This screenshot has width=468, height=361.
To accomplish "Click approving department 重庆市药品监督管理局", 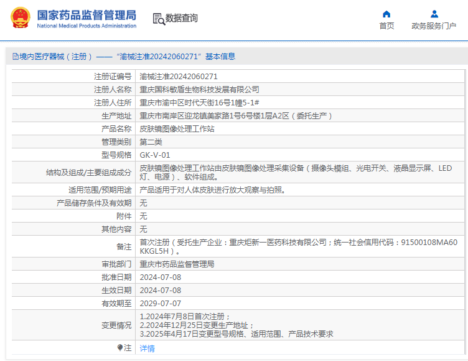I will click(x=177, y=264).
